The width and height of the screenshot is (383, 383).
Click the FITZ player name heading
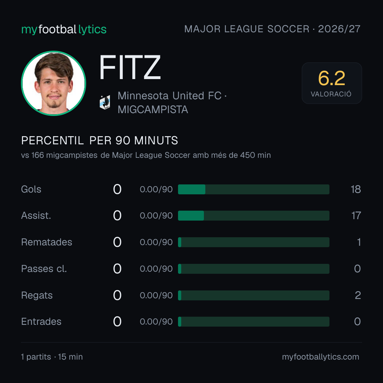pos(130,67)
